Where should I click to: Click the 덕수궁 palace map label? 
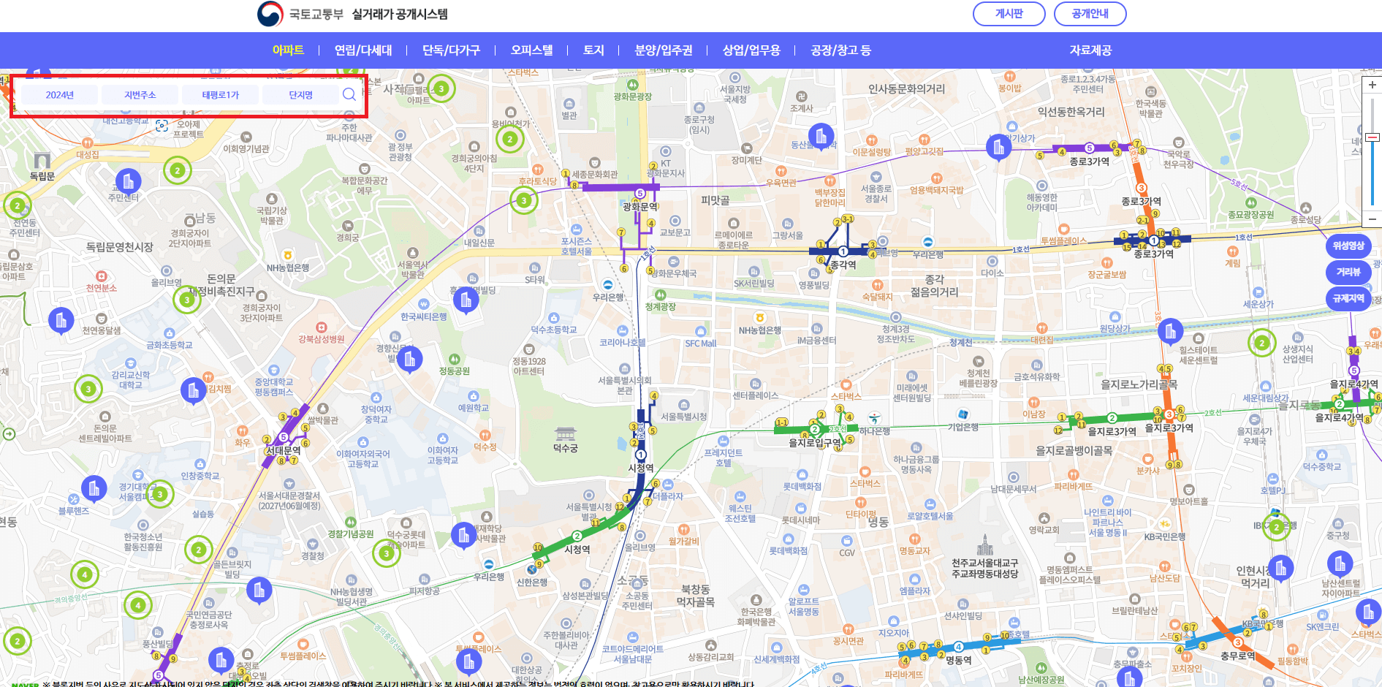point(566,448)
